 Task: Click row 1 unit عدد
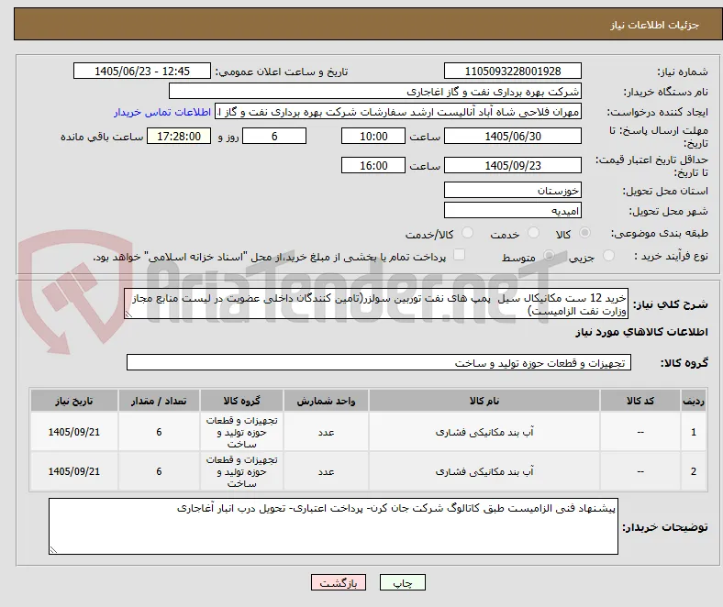pyautogui.click(x=326, y=432)
